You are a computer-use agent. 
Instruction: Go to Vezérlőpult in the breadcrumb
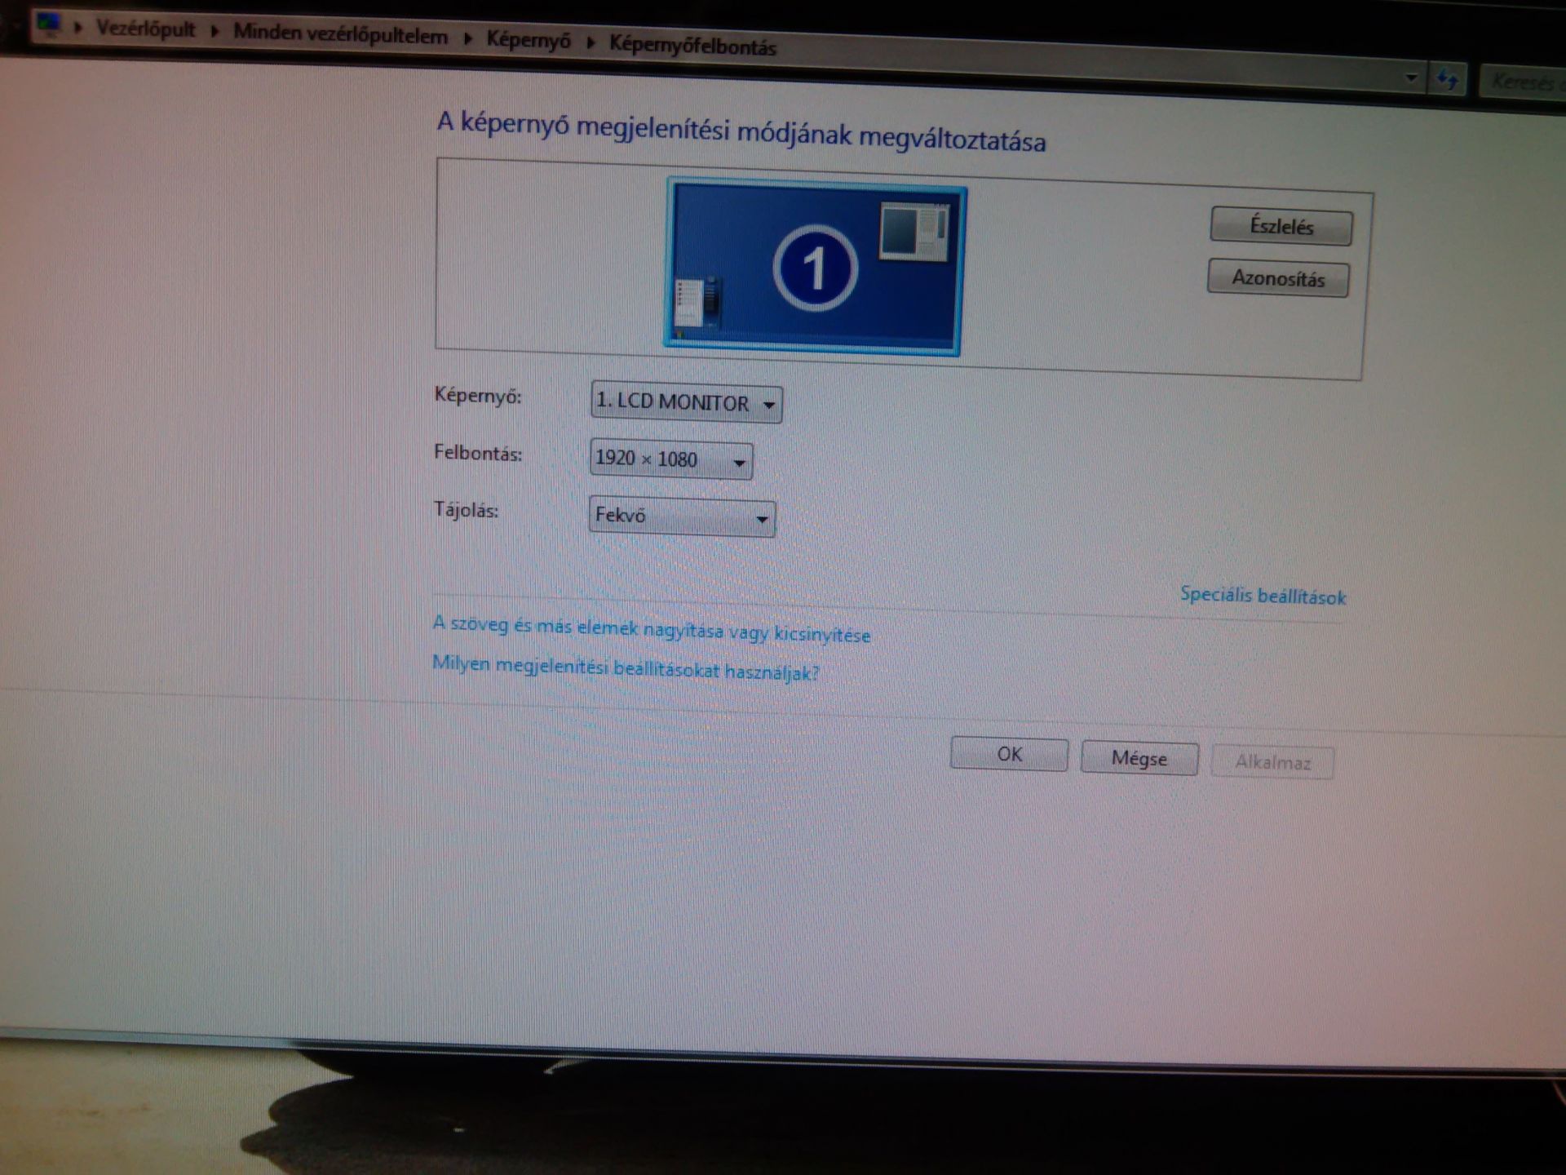[x=145, y=29]
